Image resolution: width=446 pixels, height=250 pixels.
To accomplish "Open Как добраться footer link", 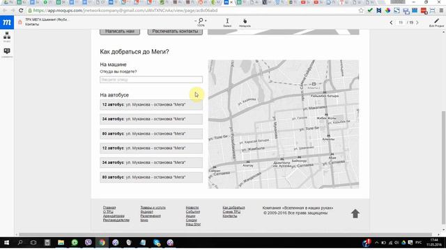I will coord(233,208).
